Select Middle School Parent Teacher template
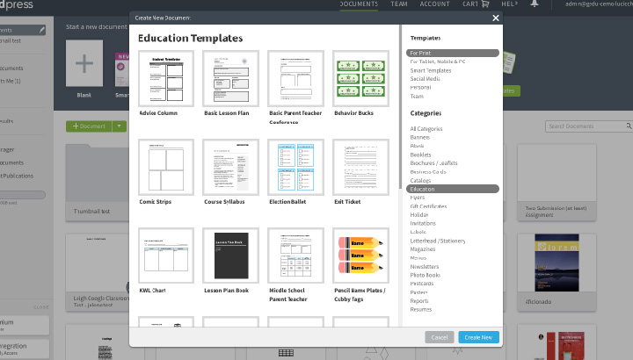633x360 pixels. [296, 256]
